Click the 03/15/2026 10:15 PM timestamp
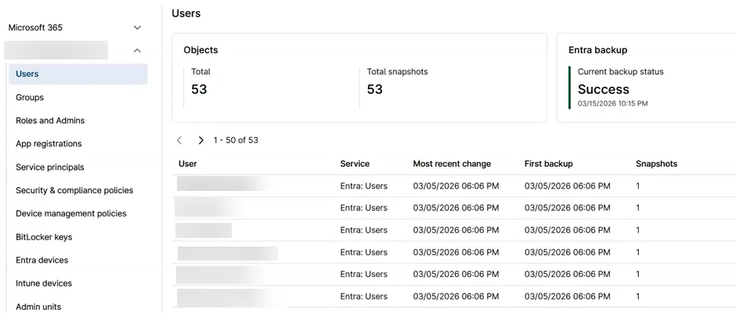 [x=612, y=103]
